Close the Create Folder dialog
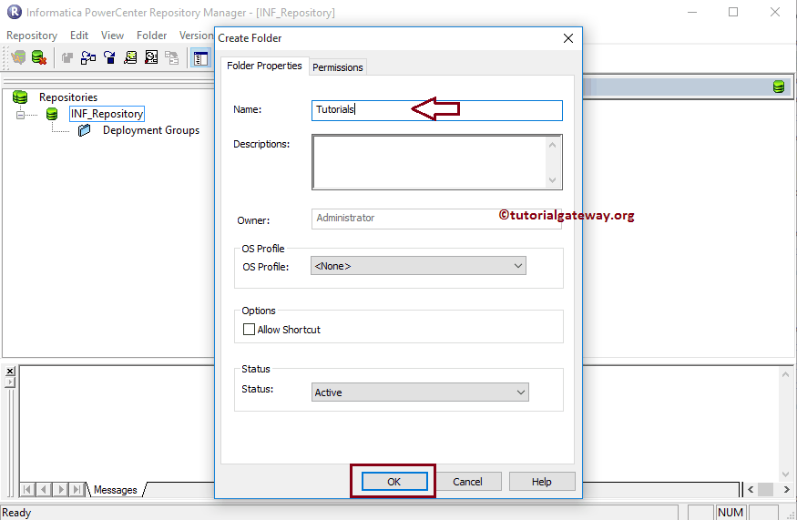This screenshot has height=520, width=797. 568,38
